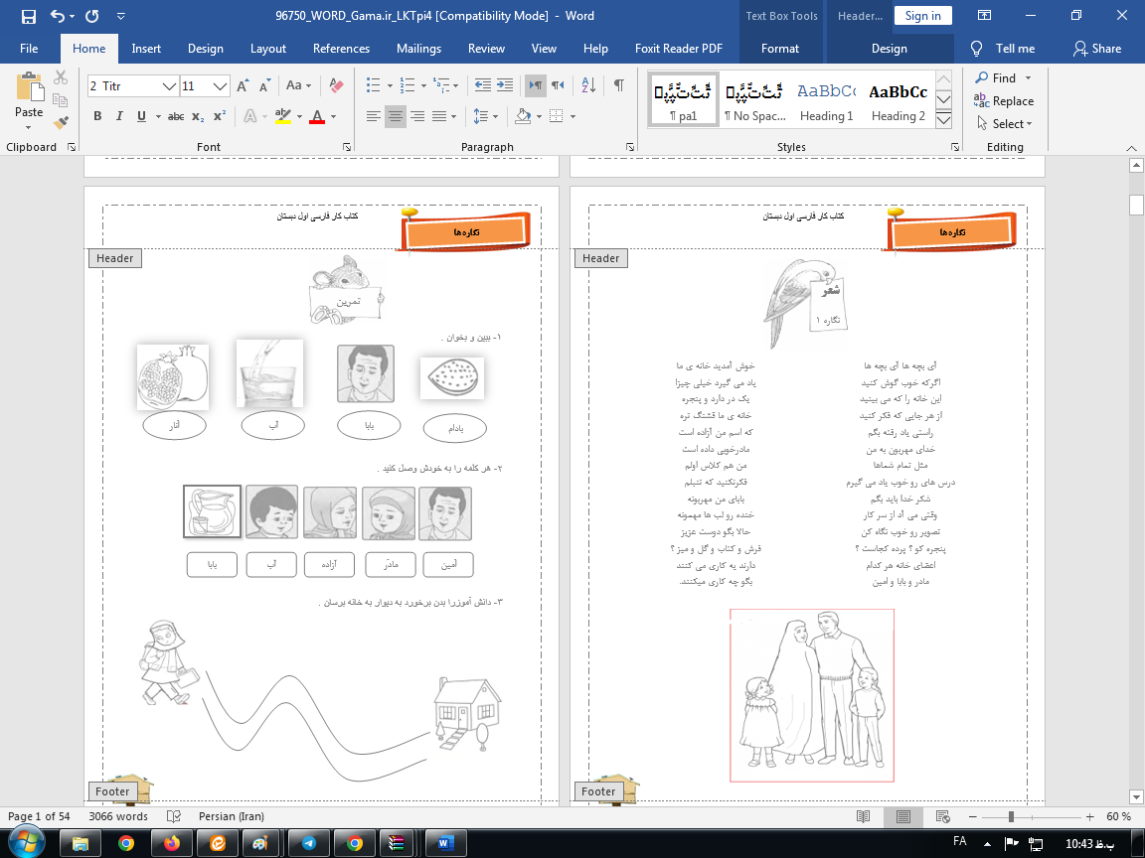Open Telegram from the taskbar
1145x858 pixels.
[x=308, y=843]
